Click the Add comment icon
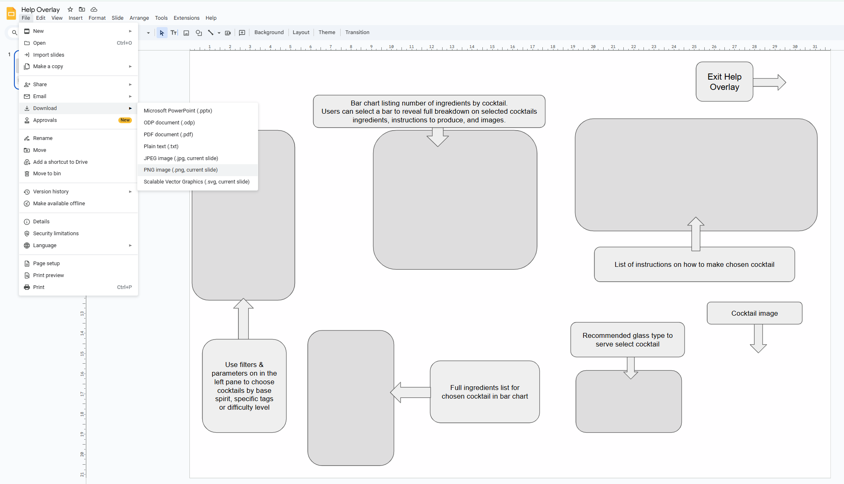Viewport: 844px width, 484px height. click(242, 32)
